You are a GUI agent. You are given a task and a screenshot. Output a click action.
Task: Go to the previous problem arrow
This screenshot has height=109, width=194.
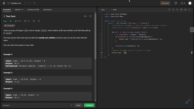[x=25, y=3]
